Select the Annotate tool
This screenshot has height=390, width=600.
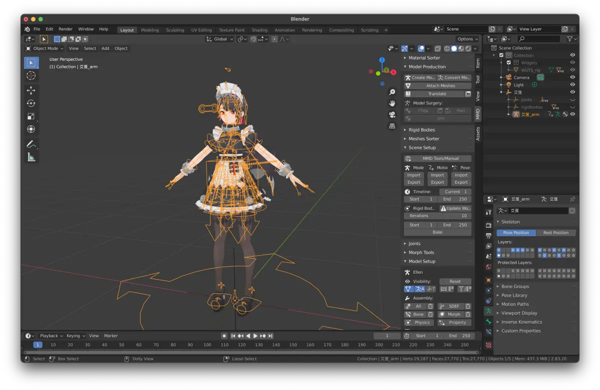point(31,144)
